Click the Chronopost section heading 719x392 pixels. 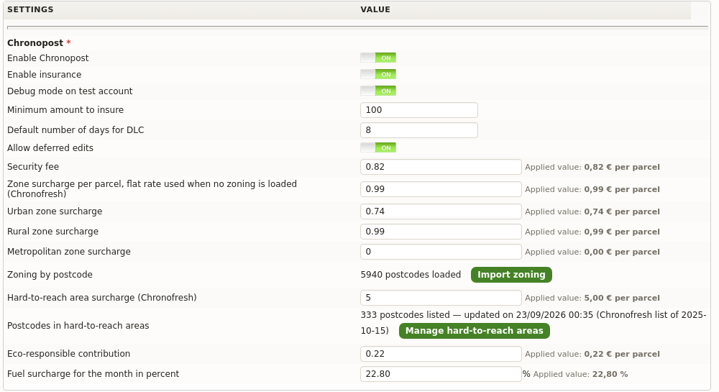[35, 42]
